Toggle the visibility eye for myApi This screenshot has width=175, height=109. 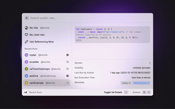68,55
